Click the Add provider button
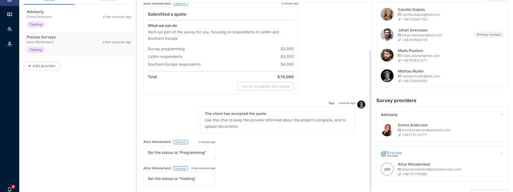Image resolution: width=513 pixels, height=192 pixels. [42, 66]
